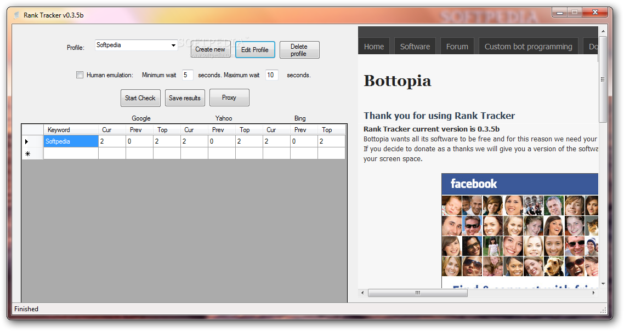Click the horizontal scrollbar thumb

click(x=417, y=293)
